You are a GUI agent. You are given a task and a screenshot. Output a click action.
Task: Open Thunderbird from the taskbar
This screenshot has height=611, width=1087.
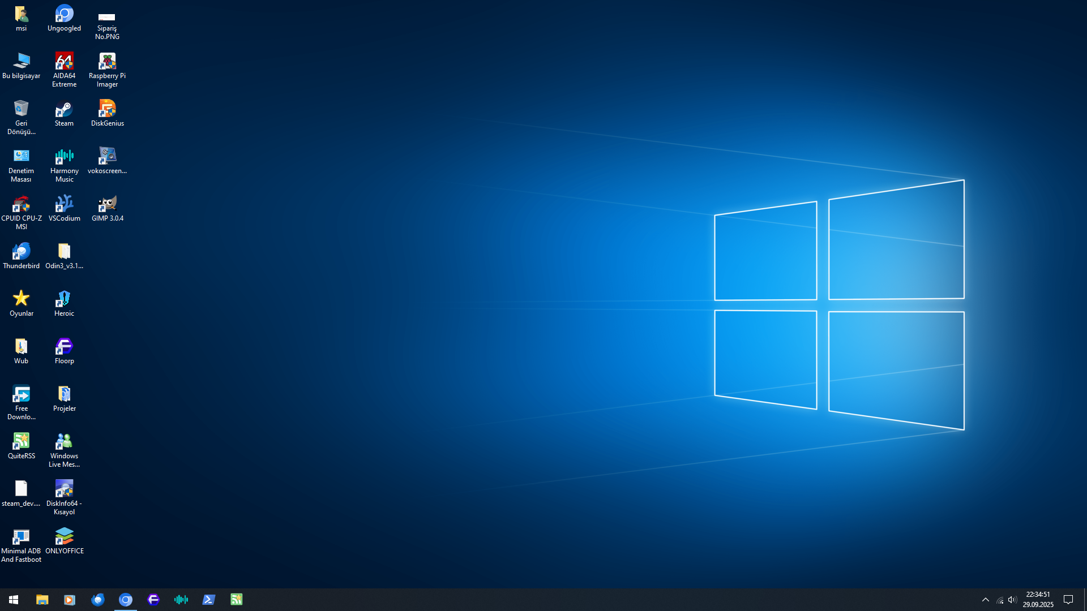pyautogui.click(x=97, y=600)
